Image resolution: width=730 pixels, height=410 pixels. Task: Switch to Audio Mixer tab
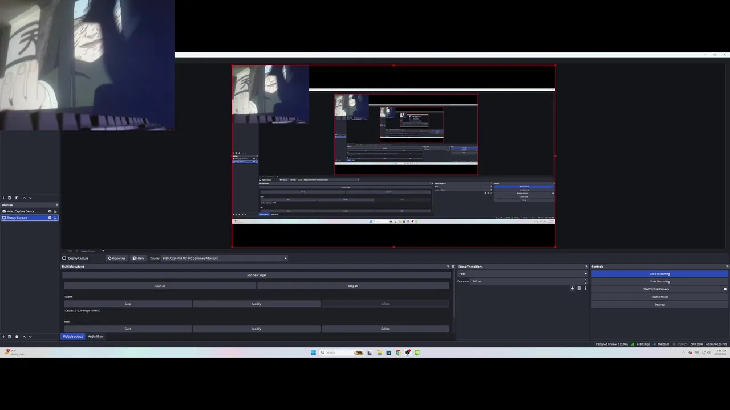coord(96,337)
